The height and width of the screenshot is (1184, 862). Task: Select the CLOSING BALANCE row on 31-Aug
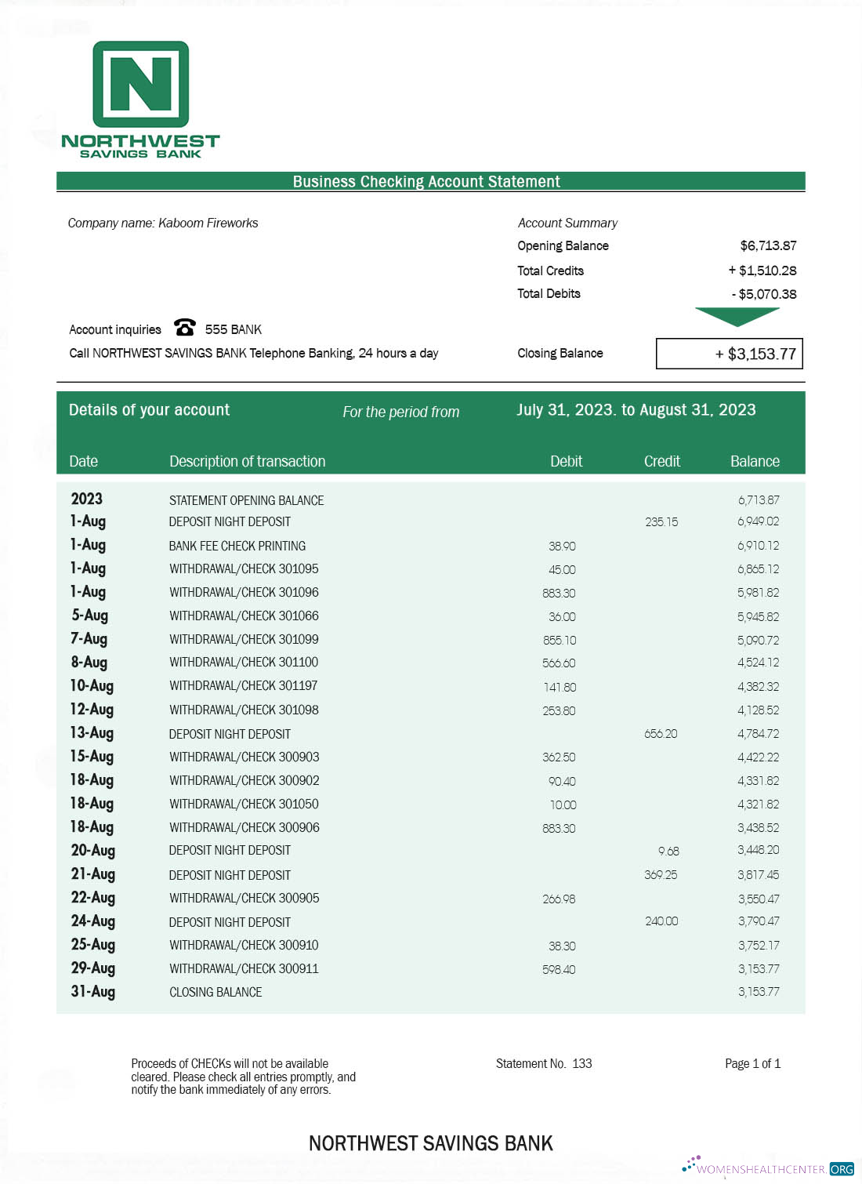point(216,992)
